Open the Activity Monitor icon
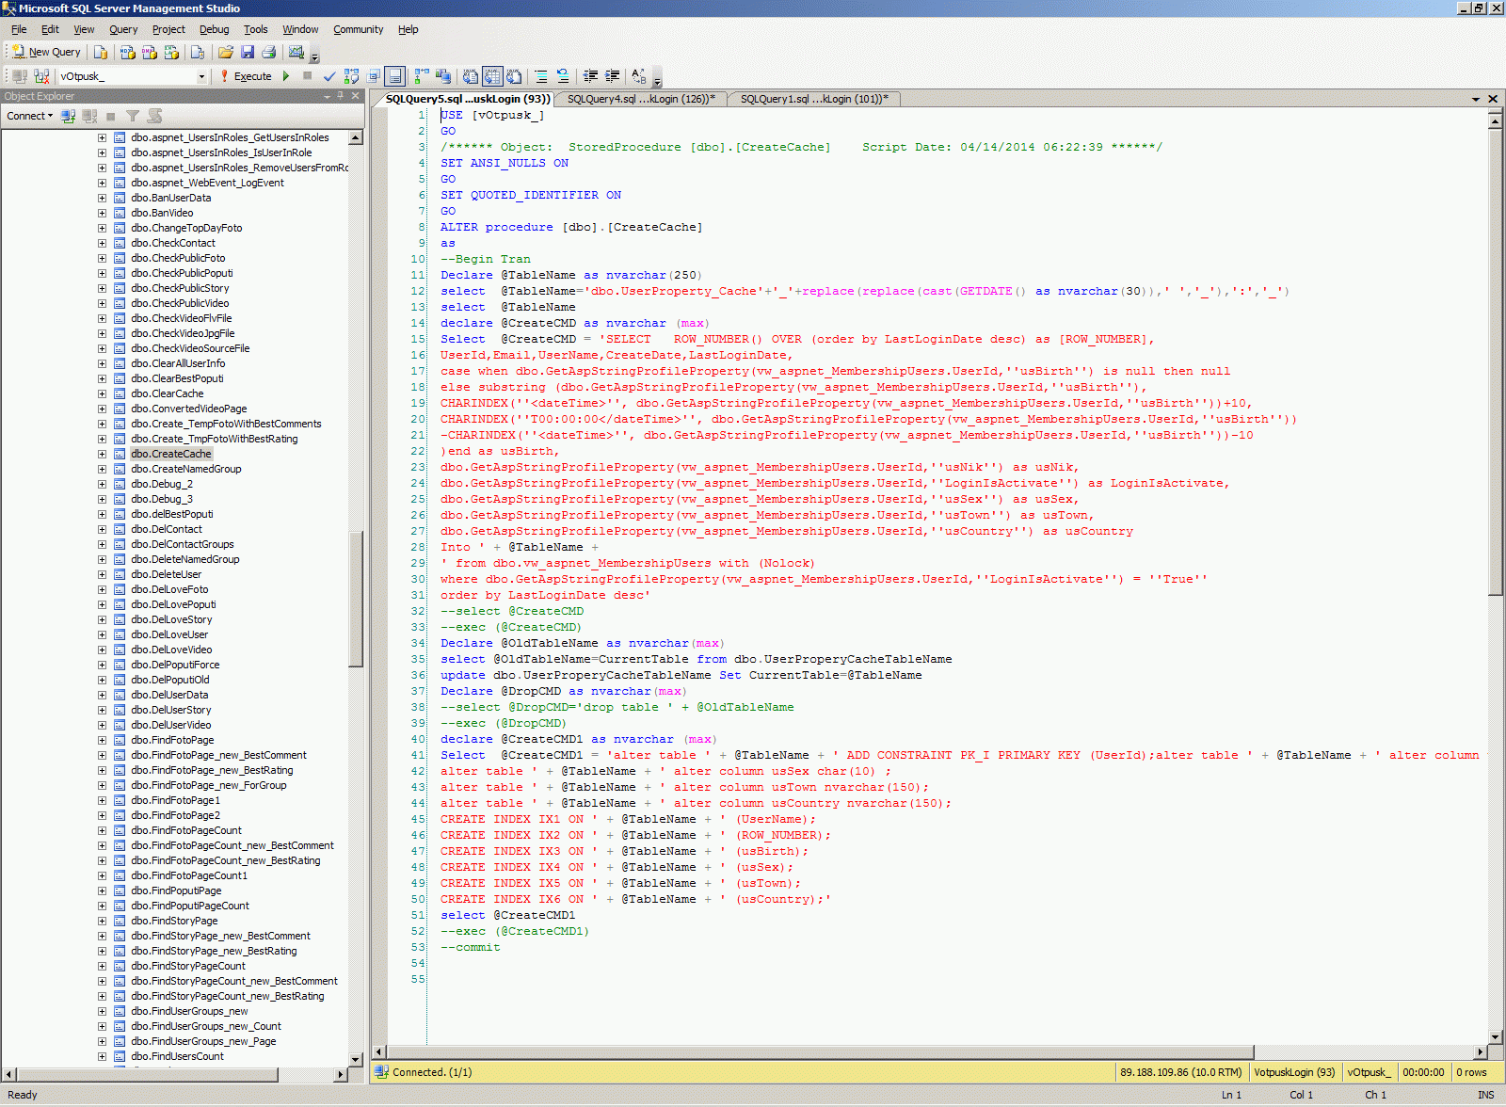The width and height of the screenshot is (1506, 1107). click(296, 52)
